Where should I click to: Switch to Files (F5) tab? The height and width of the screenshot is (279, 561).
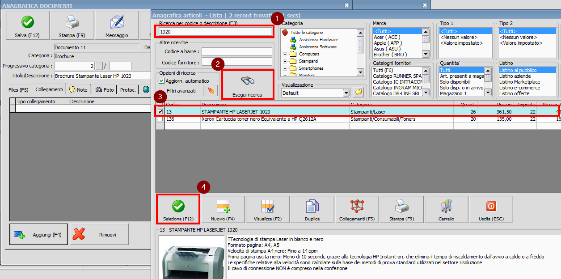point(18,90)
